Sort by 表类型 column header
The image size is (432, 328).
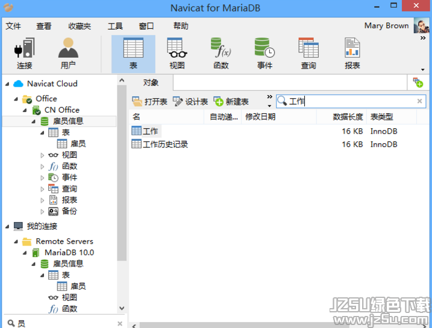(x=392, y=117)
